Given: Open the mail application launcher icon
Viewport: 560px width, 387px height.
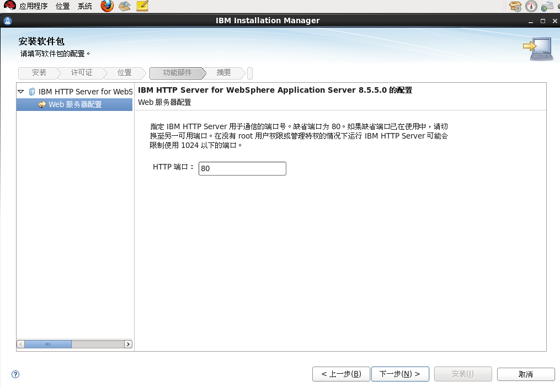Looking at the screenshot, I should click(125, 6).
